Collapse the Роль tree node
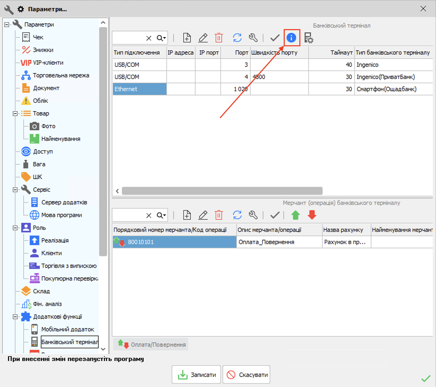This screenshot has width=436, height=387. point(15,228)
